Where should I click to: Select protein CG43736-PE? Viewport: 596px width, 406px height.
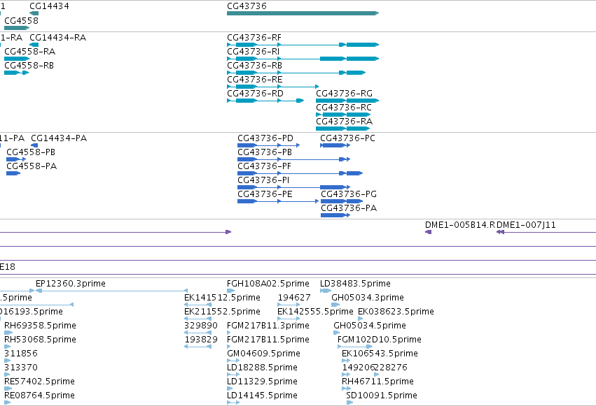pyautogui.click(x=278, y=201)
